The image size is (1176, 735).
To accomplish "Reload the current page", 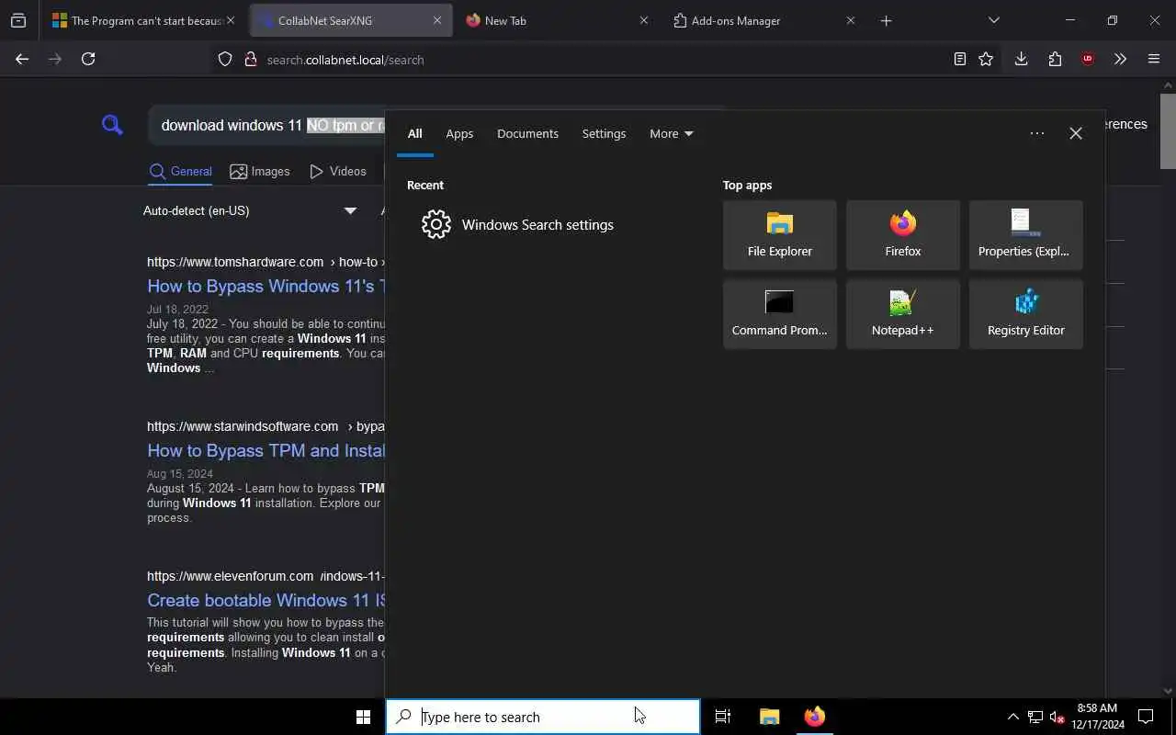I will click(x=88, y=59).
